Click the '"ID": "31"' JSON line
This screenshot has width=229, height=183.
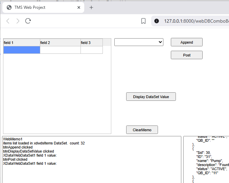point(204,157)
